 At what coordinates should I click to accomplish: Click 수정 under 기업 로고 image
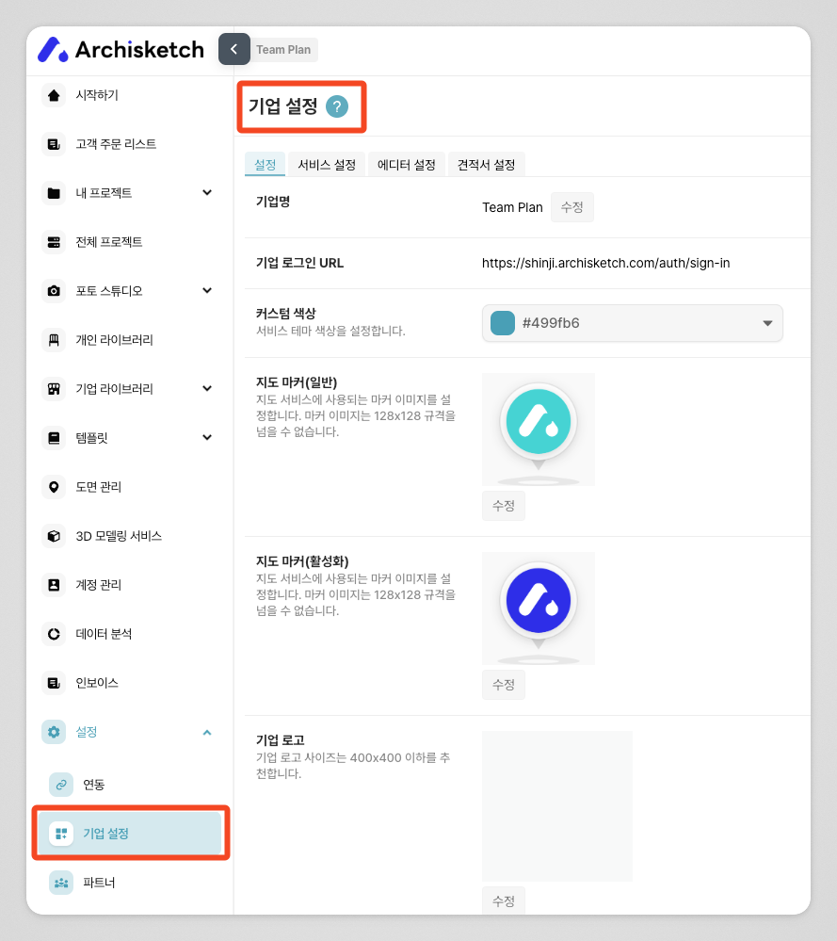coord(504,900)
